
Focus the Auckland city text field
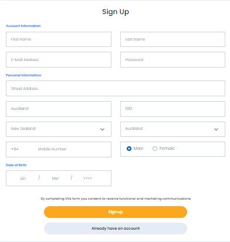59,109
